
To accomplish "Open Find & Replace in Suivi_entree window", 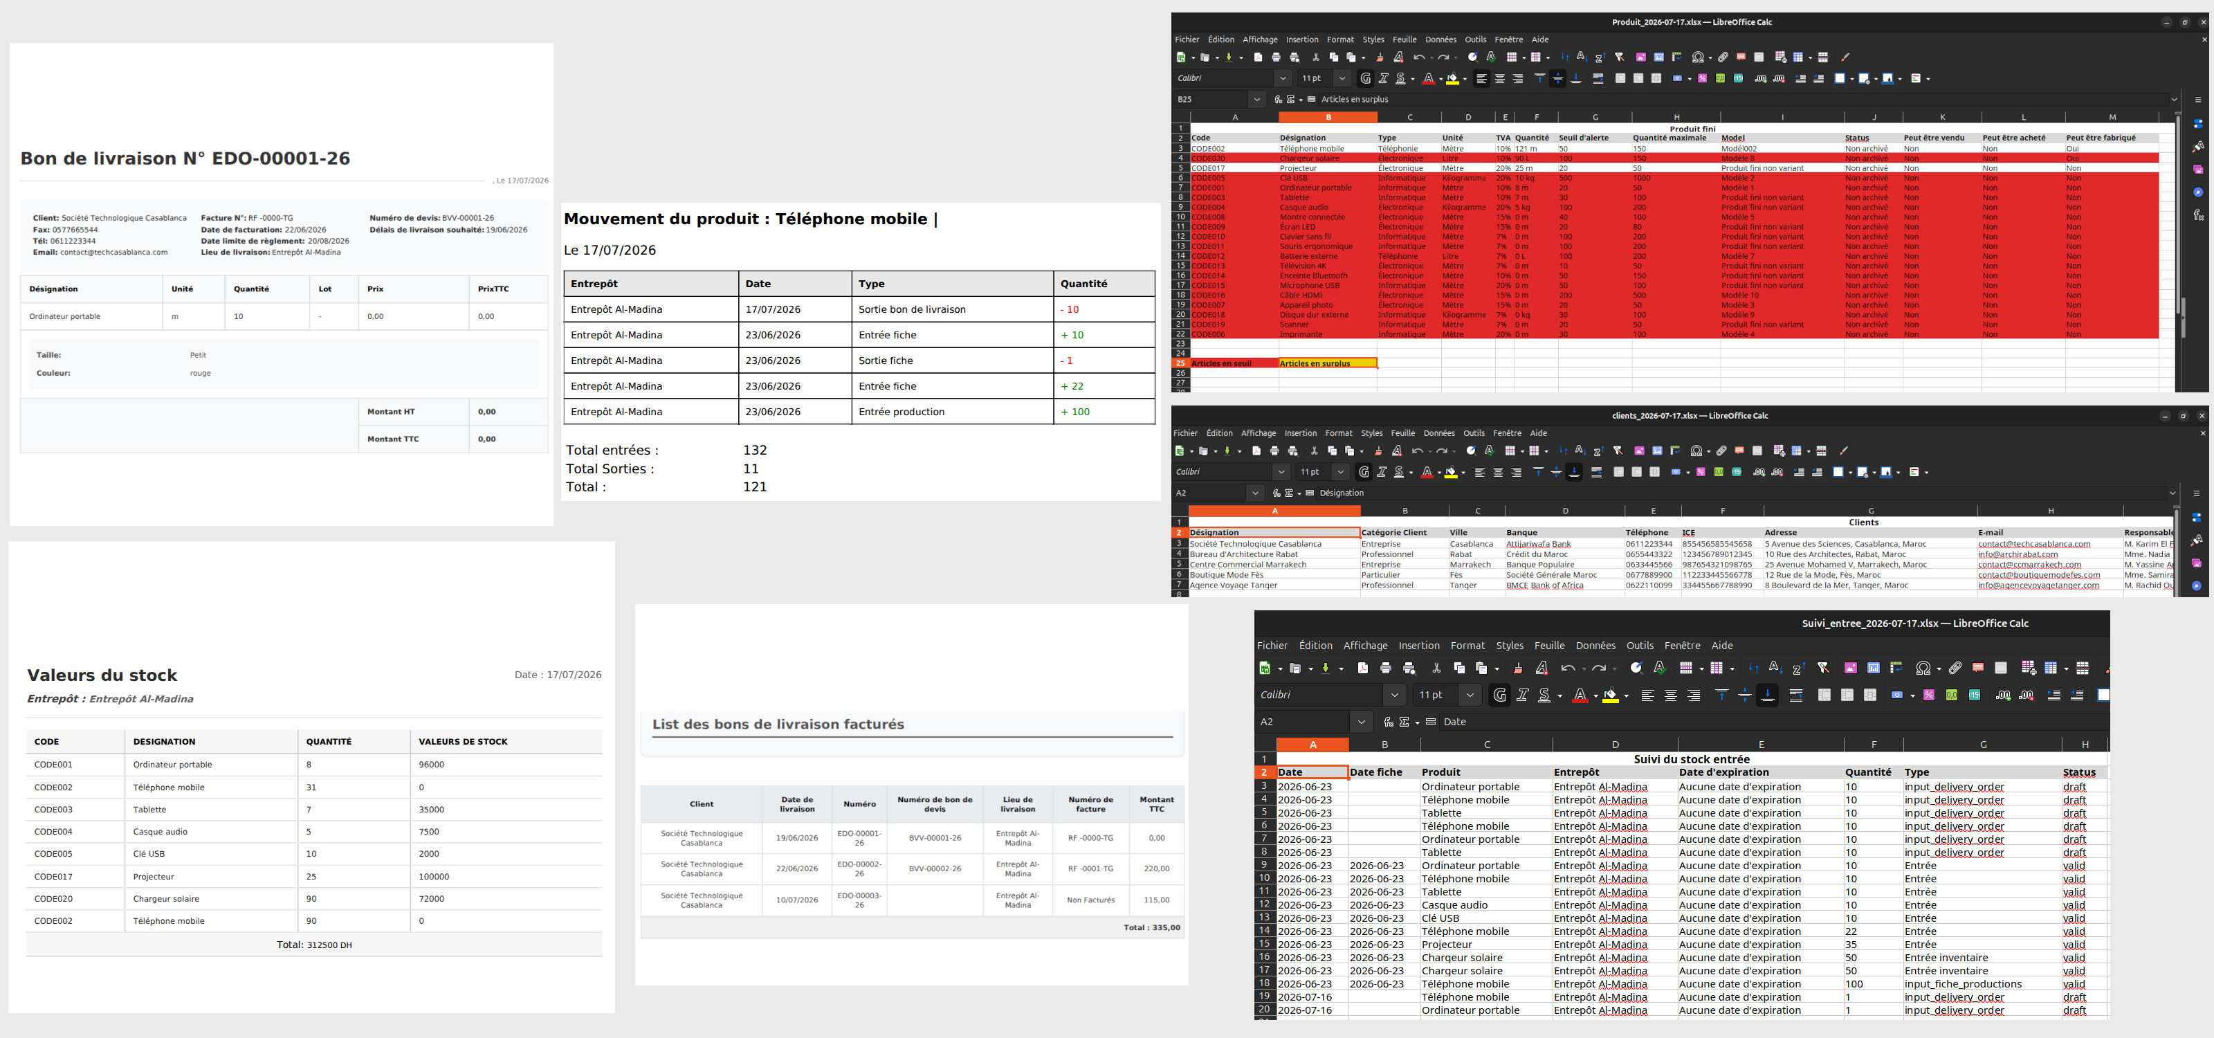I will click(1636, 668).
